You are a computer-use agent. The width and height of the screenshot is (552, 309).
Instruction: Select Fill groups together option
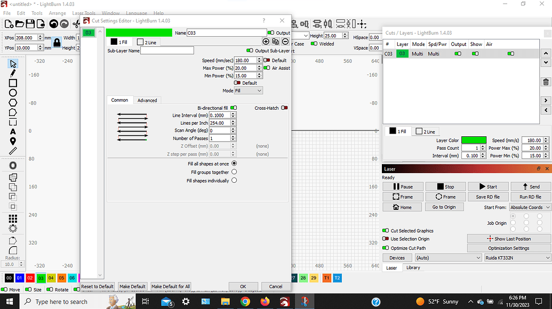coord(234,172)
